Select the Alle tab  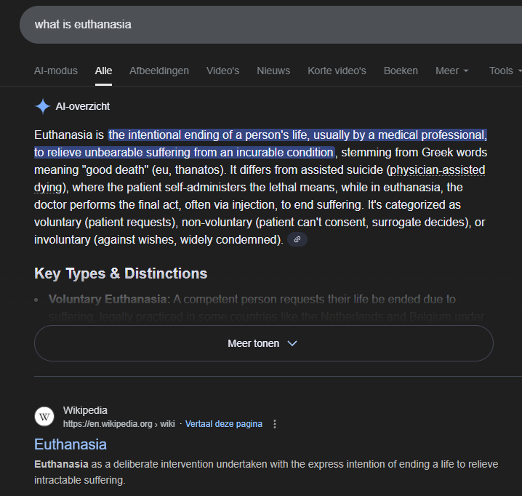(103, 71)
